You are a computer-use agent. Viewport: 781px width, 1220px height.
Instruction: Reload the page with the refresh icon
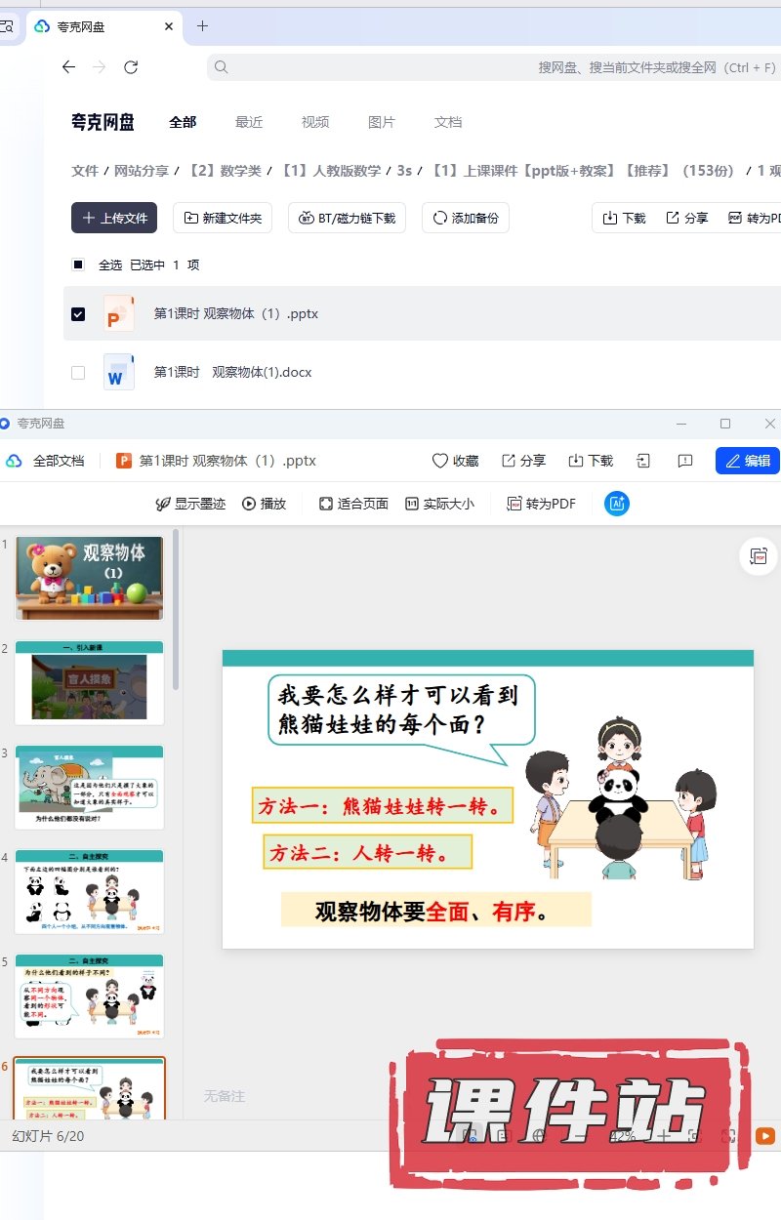pos(131,67)
